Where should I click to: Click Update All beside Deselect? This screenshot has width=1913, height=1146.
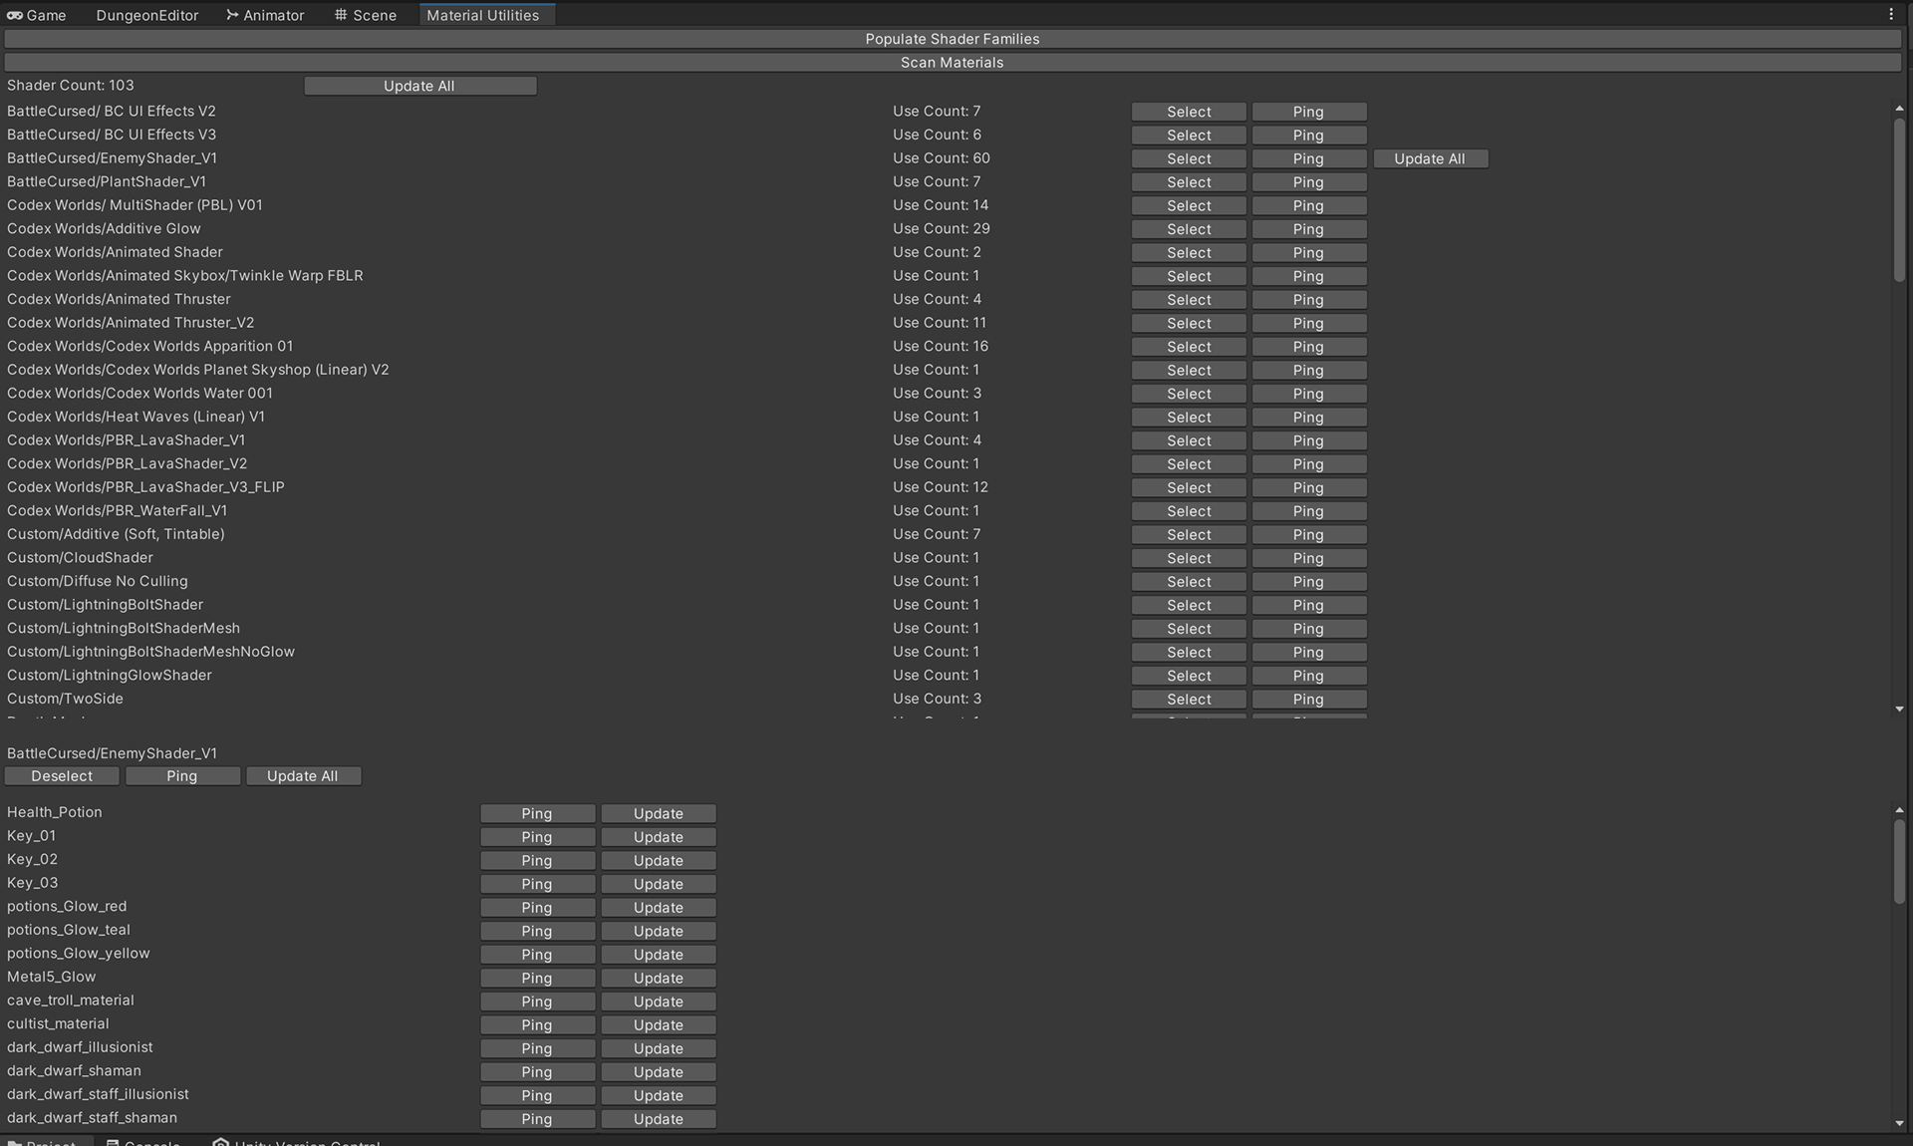coord(303,776)
